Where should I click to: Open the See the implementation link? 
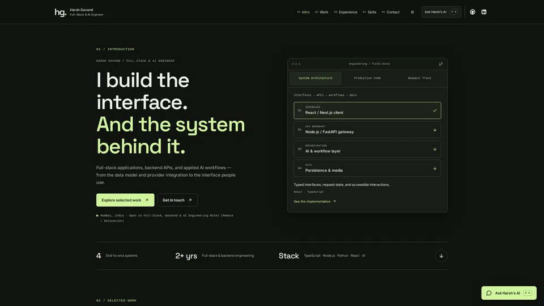[314, 202]
